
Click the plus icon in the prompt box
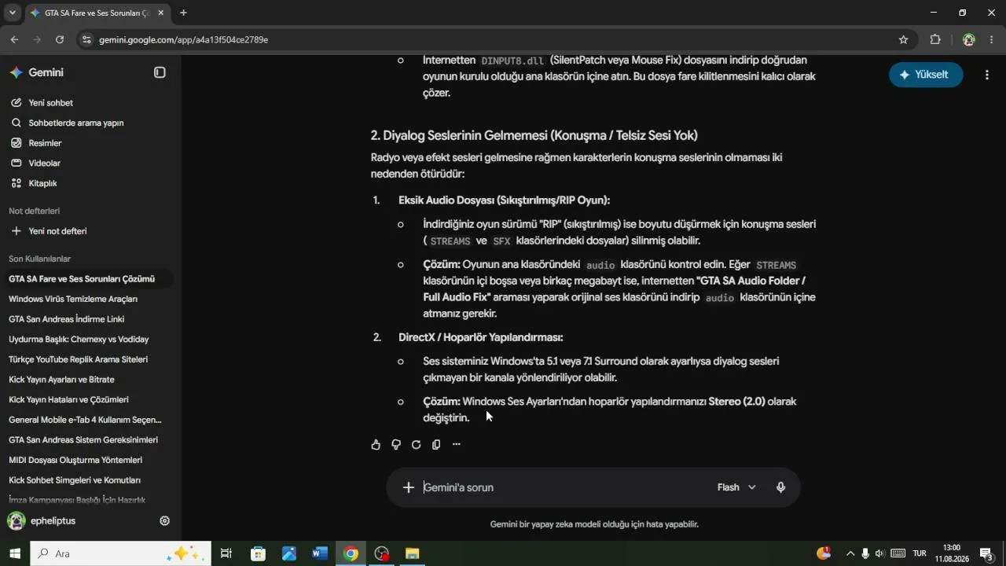pyautogui.click(x=409, y=487)
